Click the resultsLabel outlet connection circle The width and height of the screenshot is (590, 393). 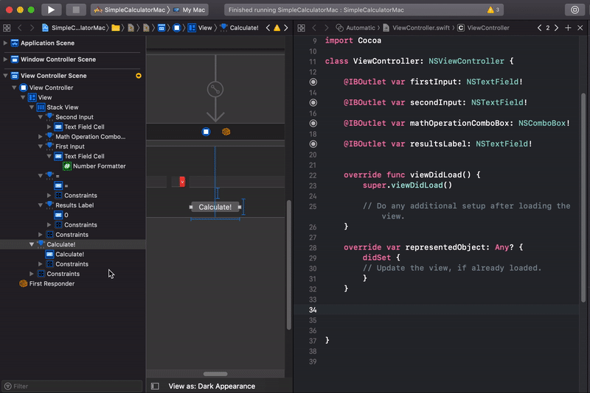tap(313, 144)
